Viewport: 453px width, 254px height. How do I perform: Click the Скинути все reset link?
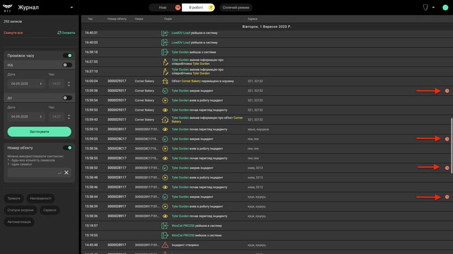13,33
